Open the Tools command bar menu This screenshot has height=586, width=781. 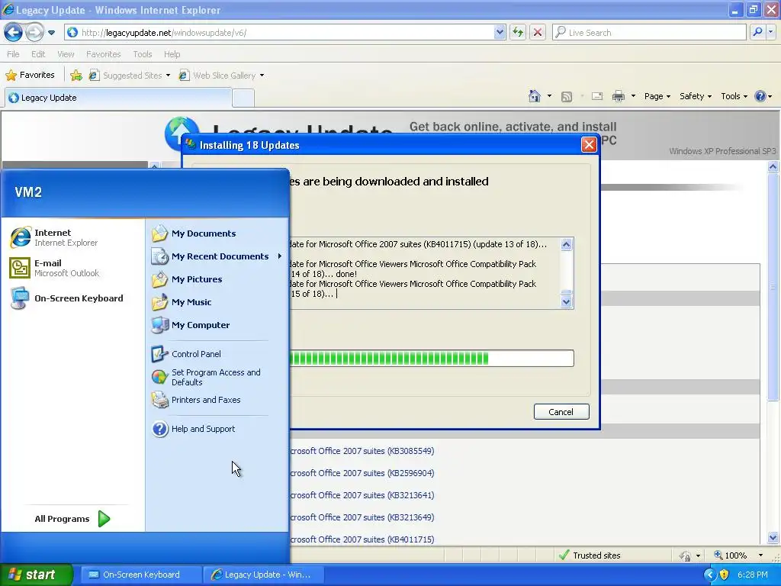[734, 96]
